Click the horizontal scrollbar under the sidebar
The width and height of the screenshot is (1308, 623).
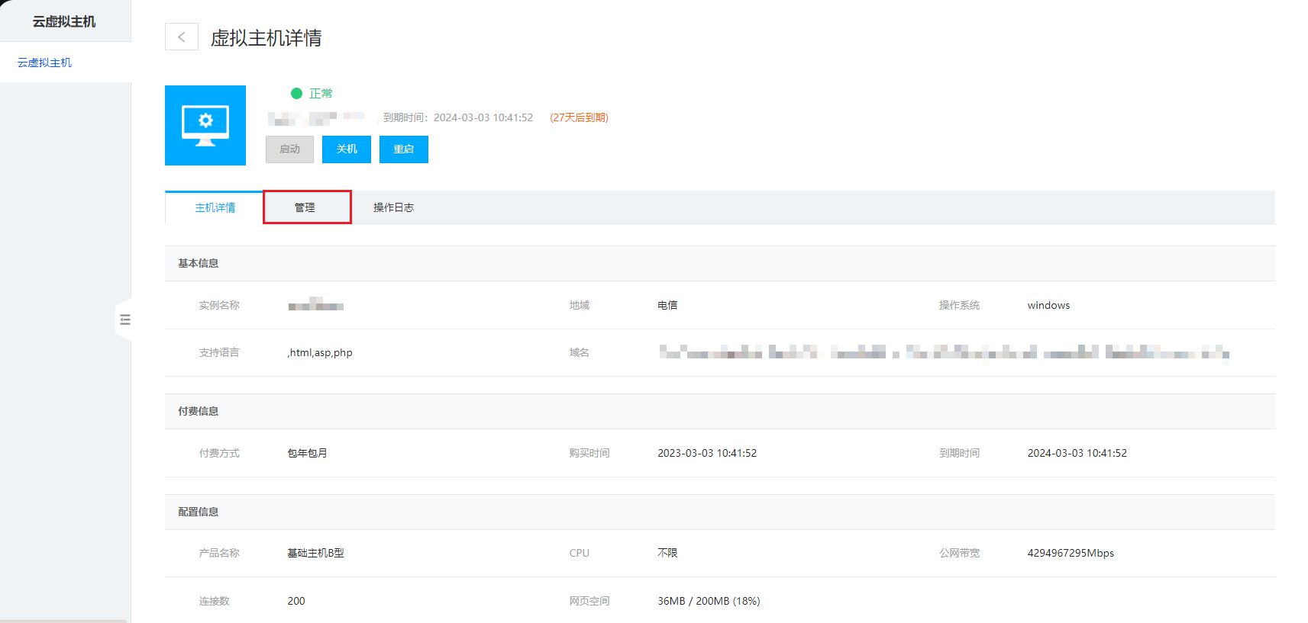tap(63, 621)
